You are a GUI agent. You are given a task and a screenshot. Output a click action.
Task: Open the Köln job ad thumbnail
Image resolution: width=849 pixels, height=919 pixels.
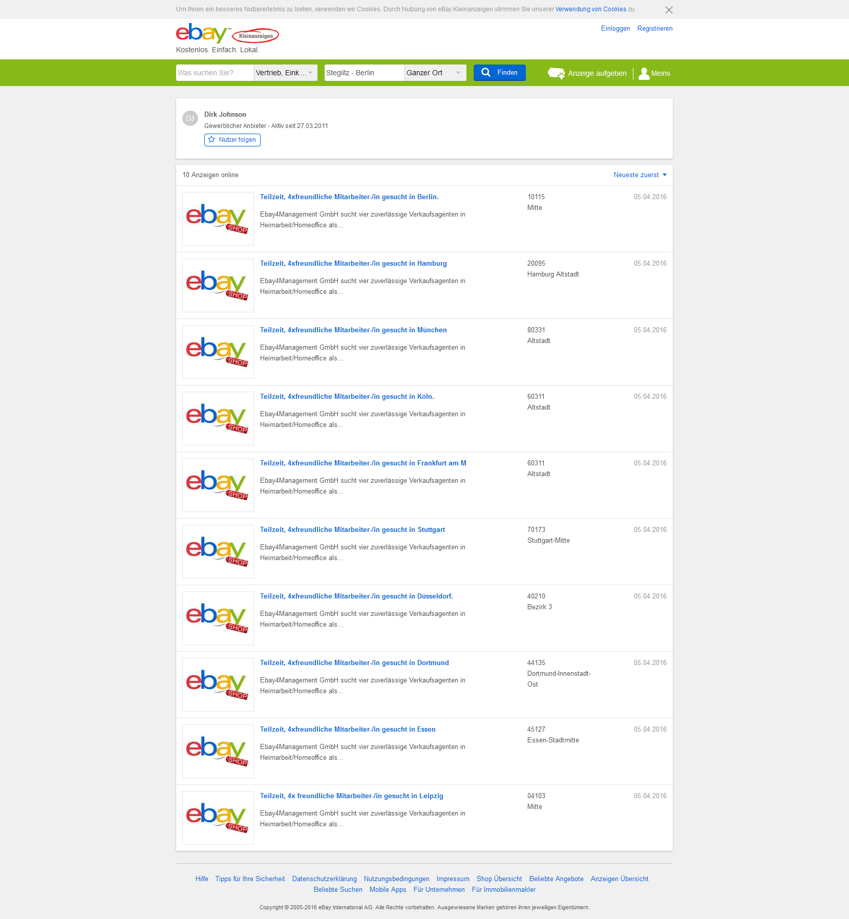[x=218, y=418]
